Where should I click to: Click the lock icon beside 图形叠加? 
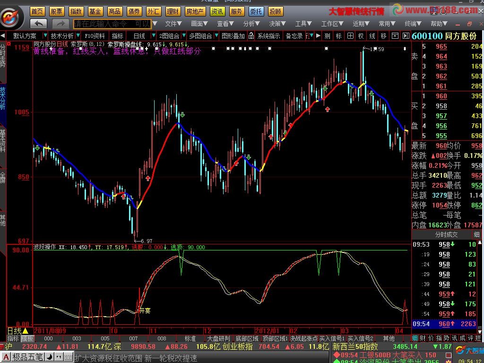[x=251, y=35]
